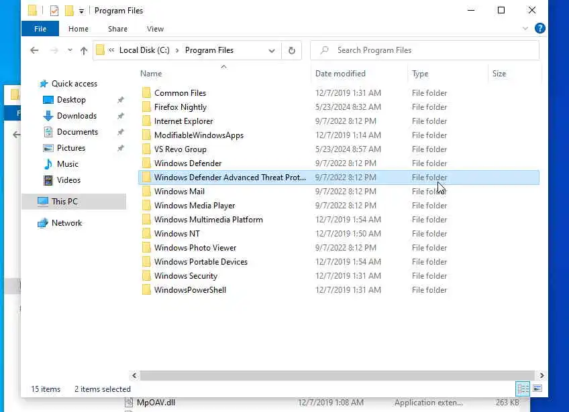The height and width of the screenshot is (412, 569).
Task: Open the Share ribbon tab
Action: (117, 29)
